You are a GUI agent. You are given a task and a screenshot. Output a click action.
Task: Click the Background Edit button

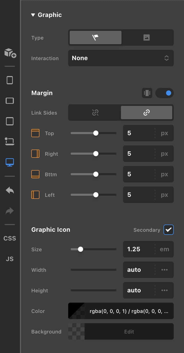click(129, 331)
